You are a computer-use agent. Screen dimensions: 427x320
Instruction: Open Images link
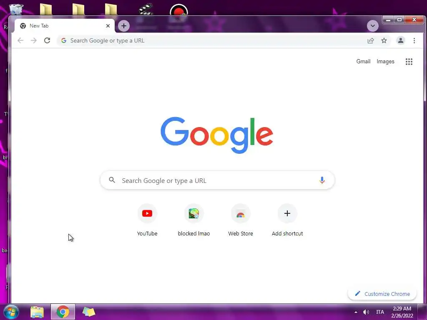pyautogui.click(x=385, y=62)
